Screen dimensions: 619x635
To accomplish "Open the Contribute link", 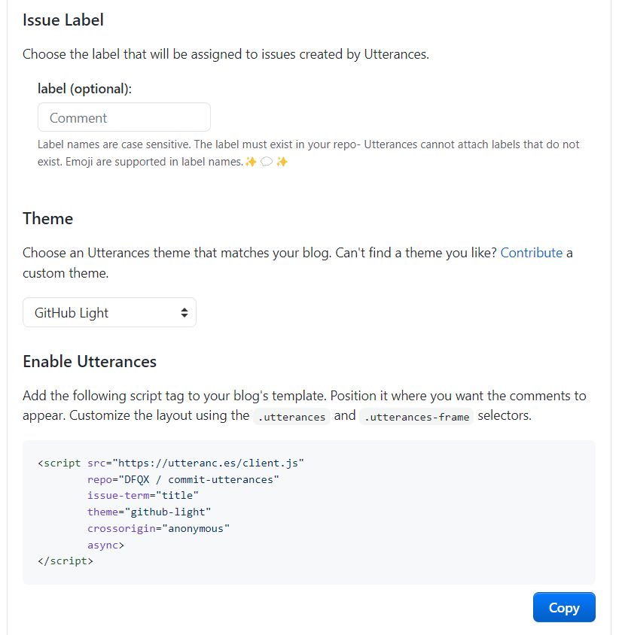I will click(532, 253).
